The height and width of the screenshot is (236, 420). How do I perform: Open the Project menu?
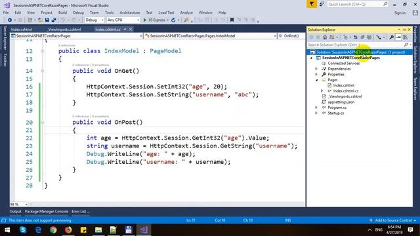[x=47, y=12]
